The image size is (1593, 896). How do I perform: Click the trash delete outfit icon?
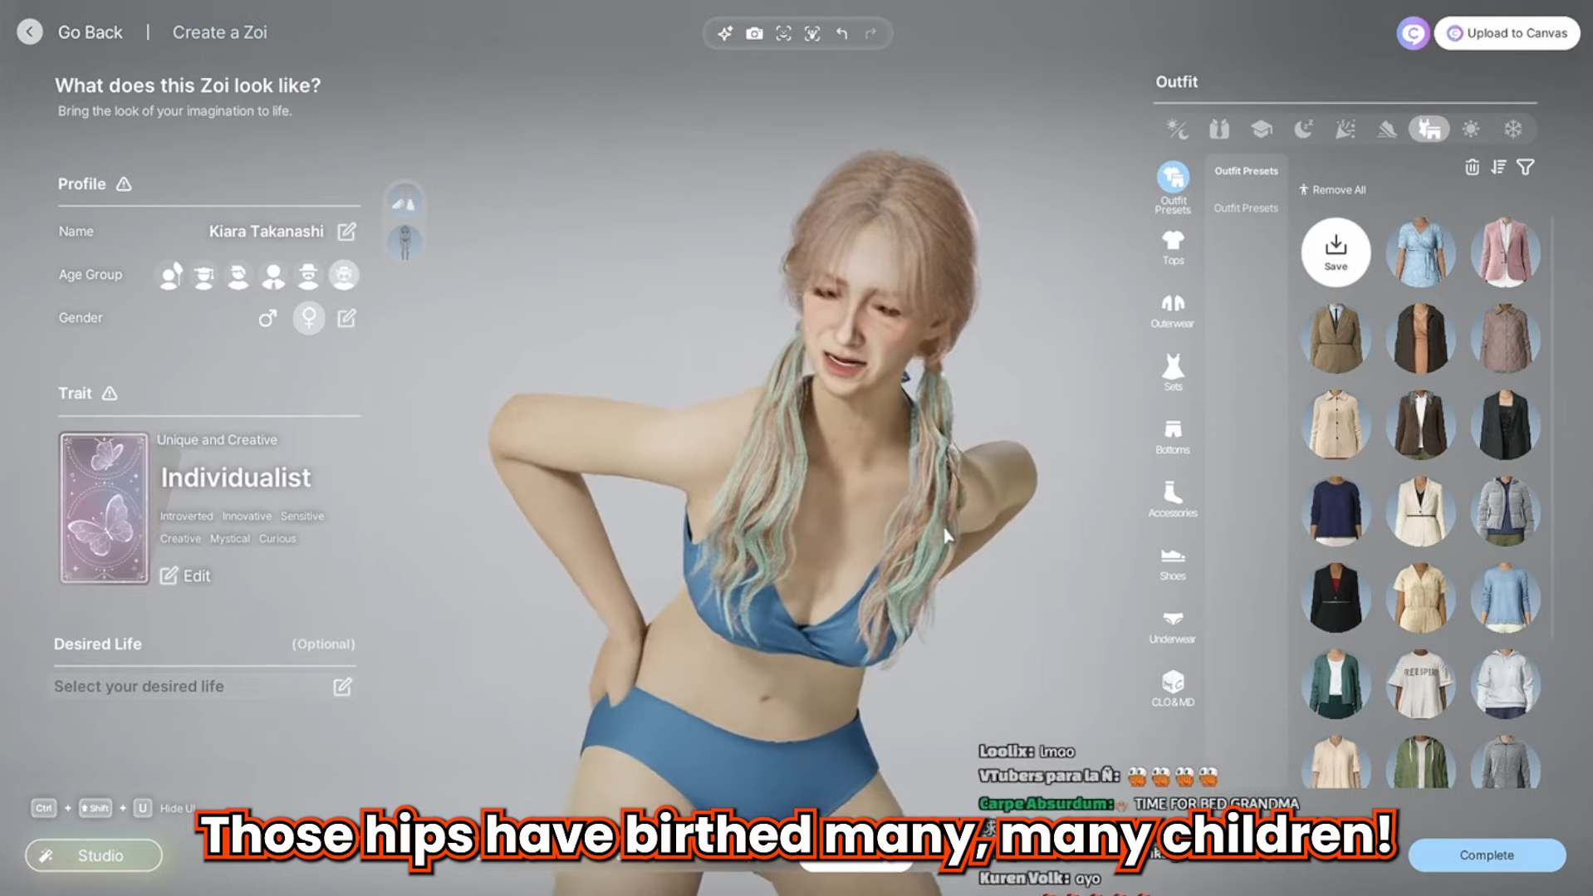point(1472,167)
